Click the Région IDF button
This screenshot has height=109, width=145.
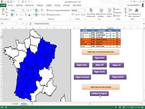pos(99,65)
